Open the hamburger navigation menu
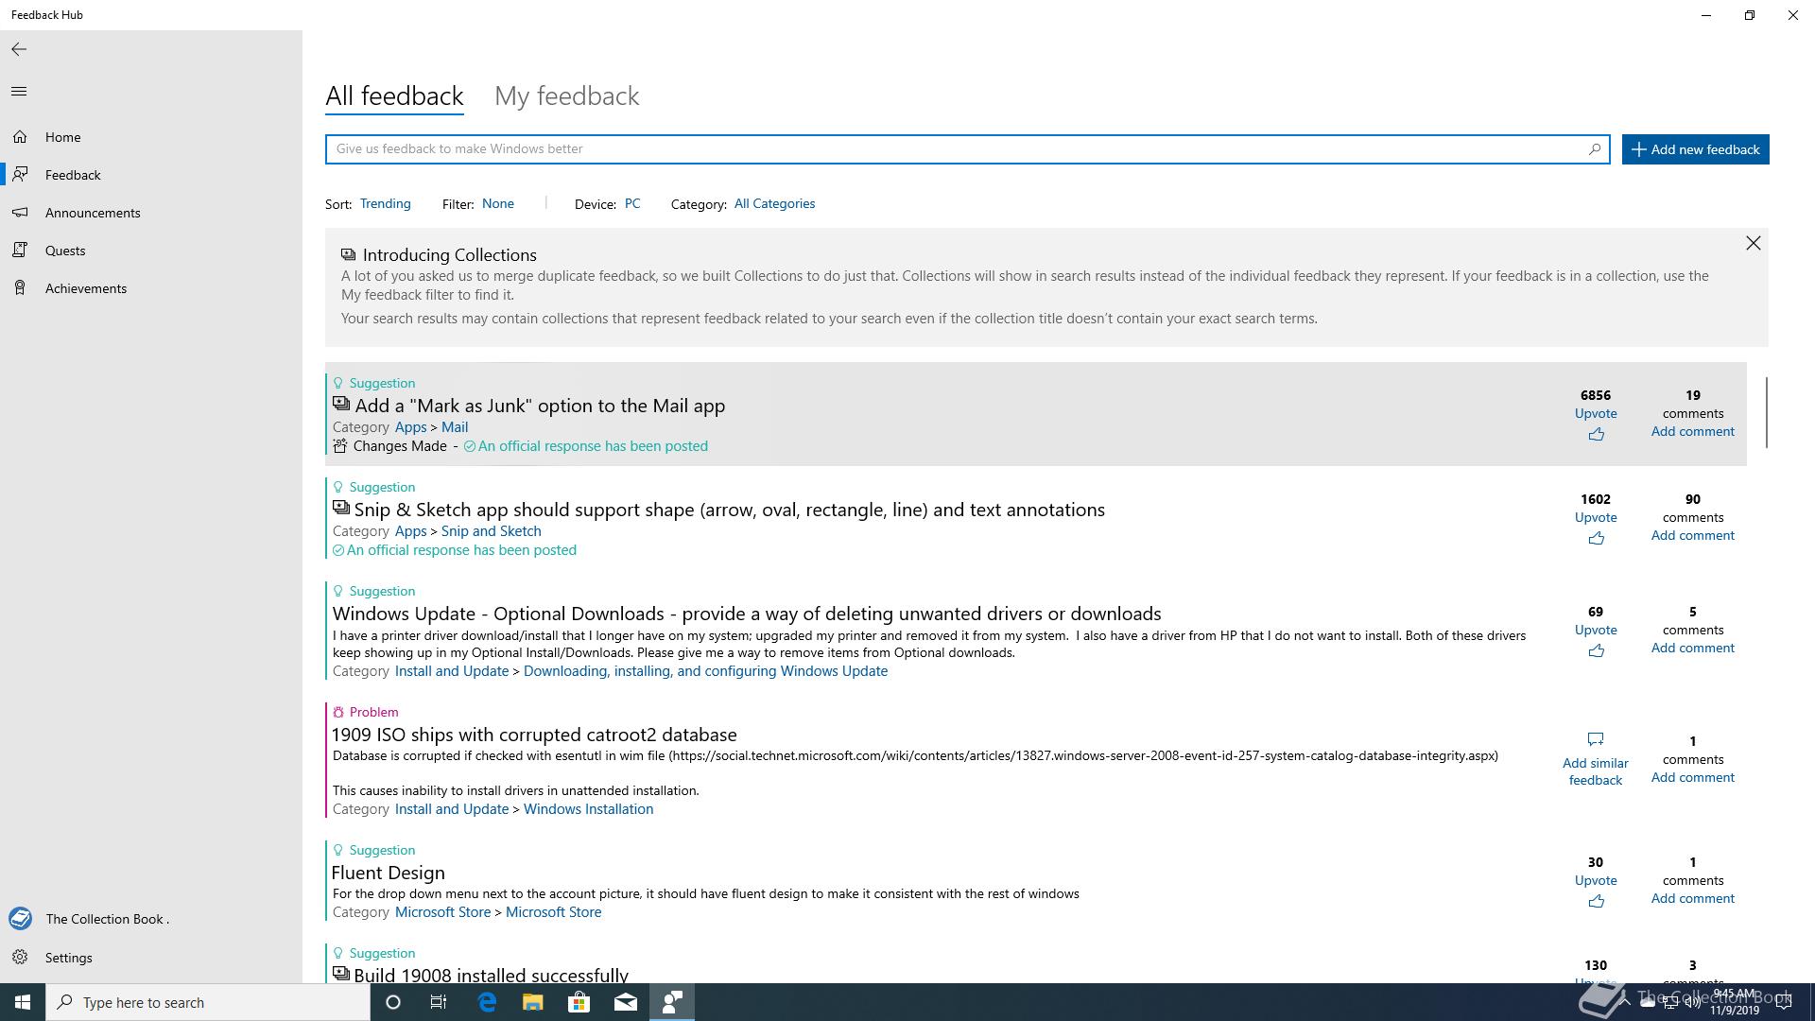 point(19,92)
